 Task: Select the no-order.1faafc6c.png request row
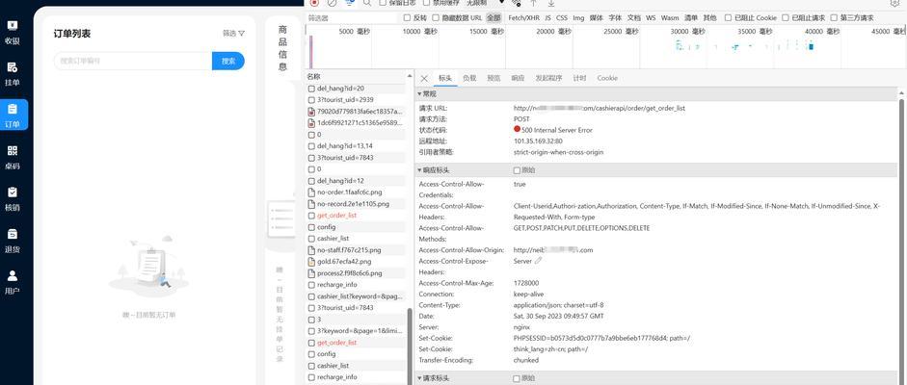click(355, 192)
